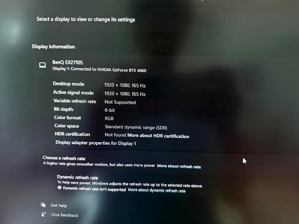Image resolution: width=299 pixels, height=224 pixels.
Task: Select the Give feedback text link
Action: 65,215
